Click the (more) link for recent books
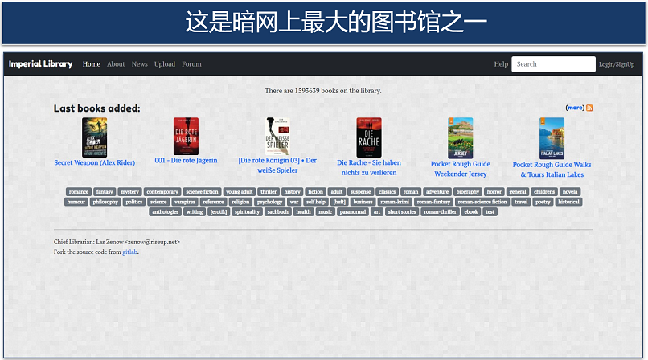 [x=575, y=108]
